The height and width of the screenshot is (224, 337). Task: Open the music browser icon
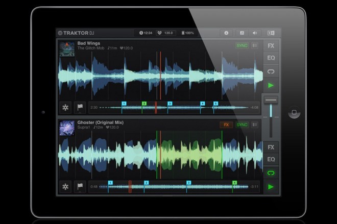(242, 33)
